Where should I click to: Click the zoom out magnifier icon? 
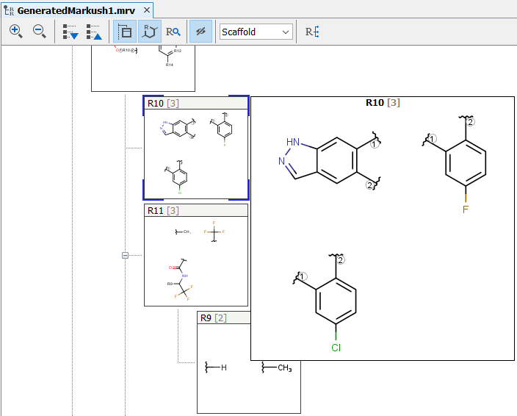click(x=40, y=32)
